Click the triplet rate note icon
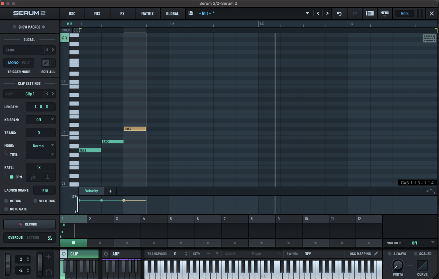 coord(33,177)
